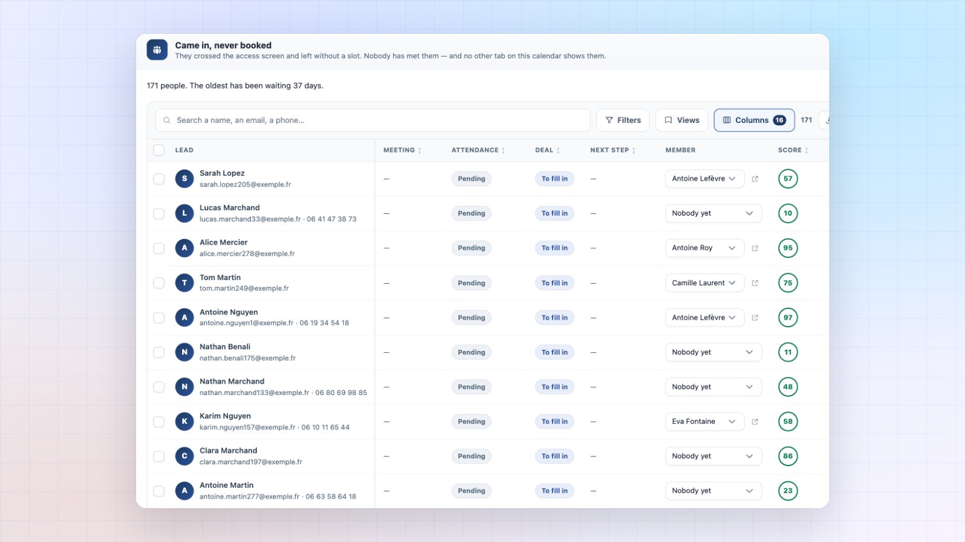Tick the select-all checkbox in the header
Screen dimensions: 965x542
159,150
